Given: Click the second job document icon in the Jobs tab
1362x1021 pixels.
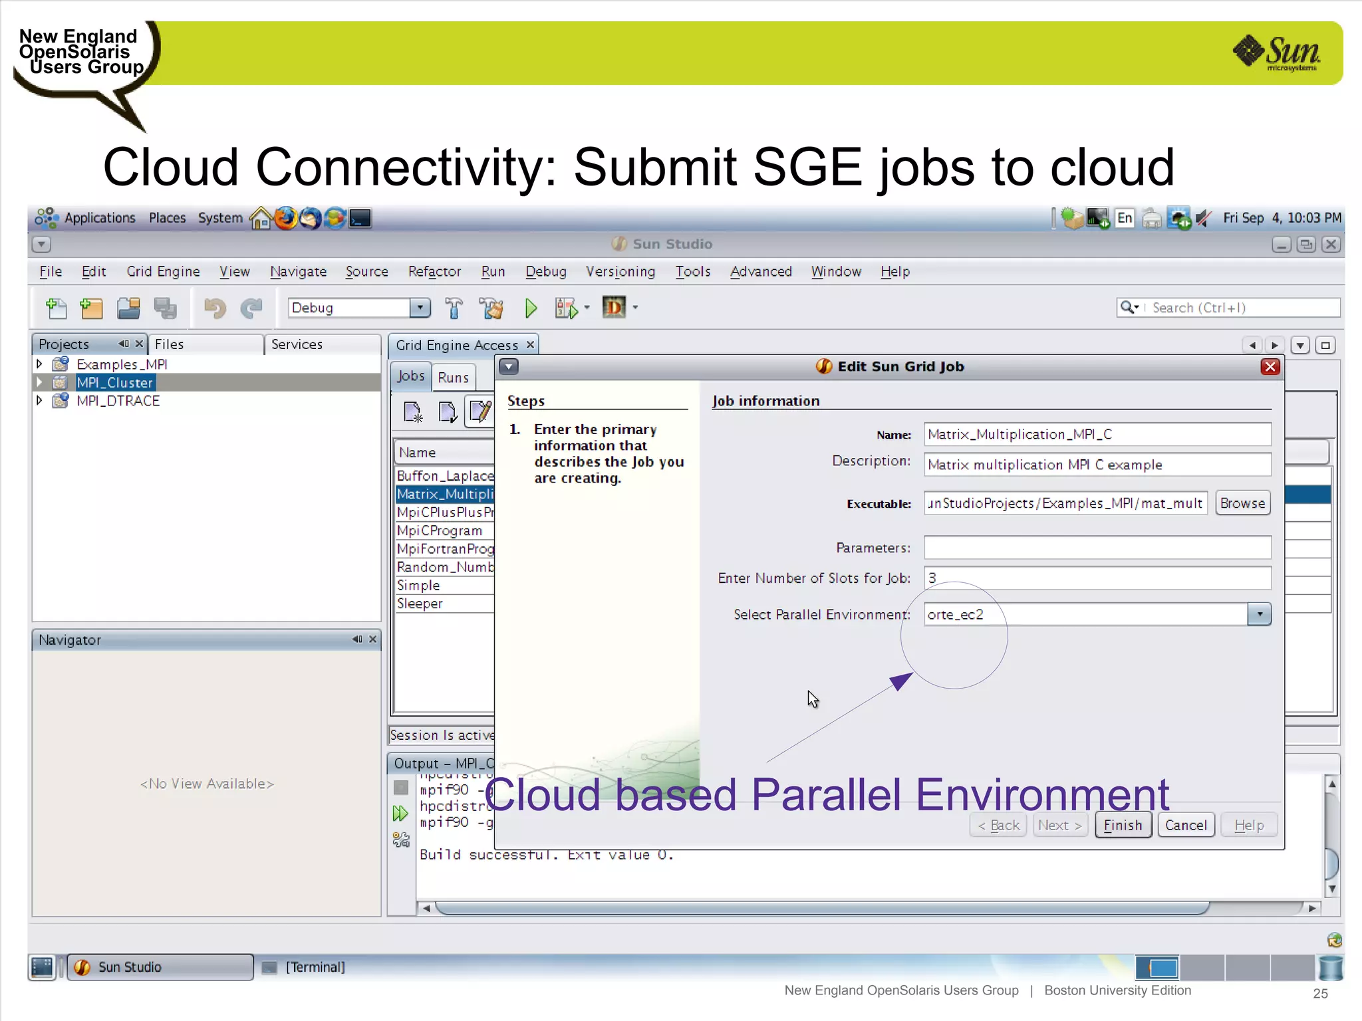Looking at the screenshot, I should pyautogui.click(x=448, y=412).
